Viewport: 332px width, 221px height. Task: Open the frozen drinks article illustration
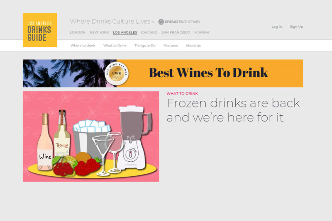(91, 136)
